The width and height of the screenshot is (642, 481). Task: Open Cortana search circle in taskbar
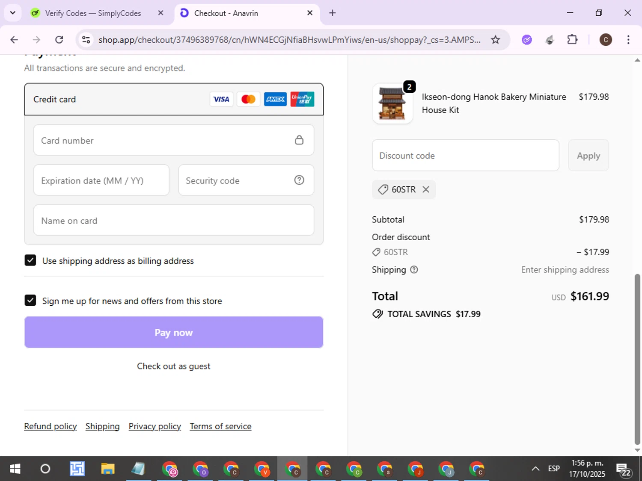[x=45, y=469]
